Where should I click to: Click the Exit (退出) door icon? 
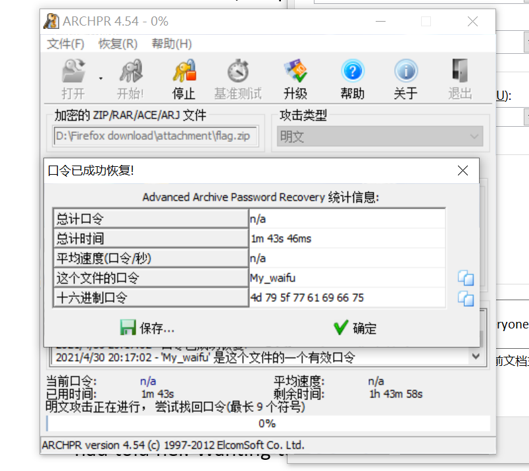coord(460,71)
